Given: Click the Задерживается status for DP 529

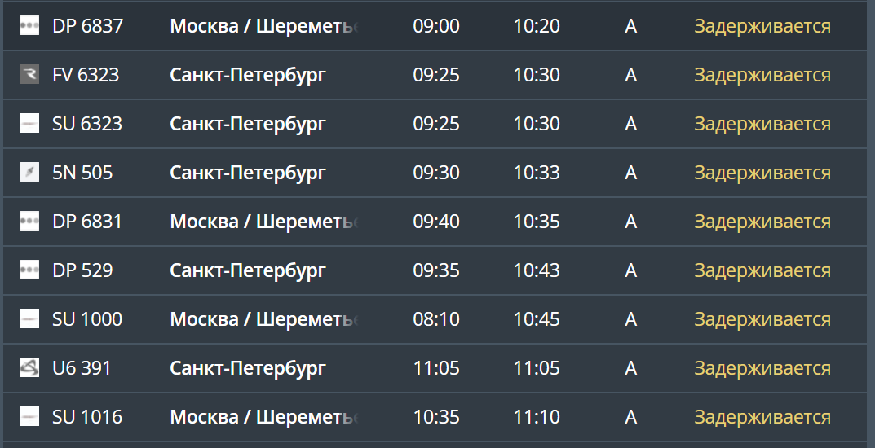Looking at the screenshot, I should click(762, 270).
